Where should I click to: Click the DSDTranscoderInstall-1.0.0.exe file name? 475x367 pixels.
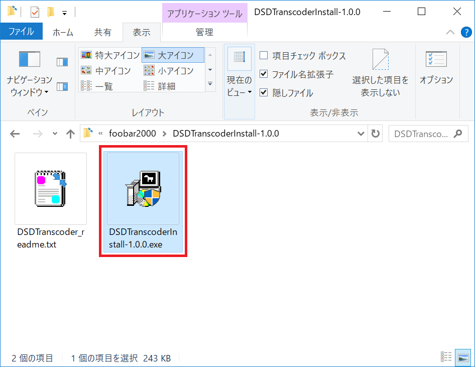143,238
